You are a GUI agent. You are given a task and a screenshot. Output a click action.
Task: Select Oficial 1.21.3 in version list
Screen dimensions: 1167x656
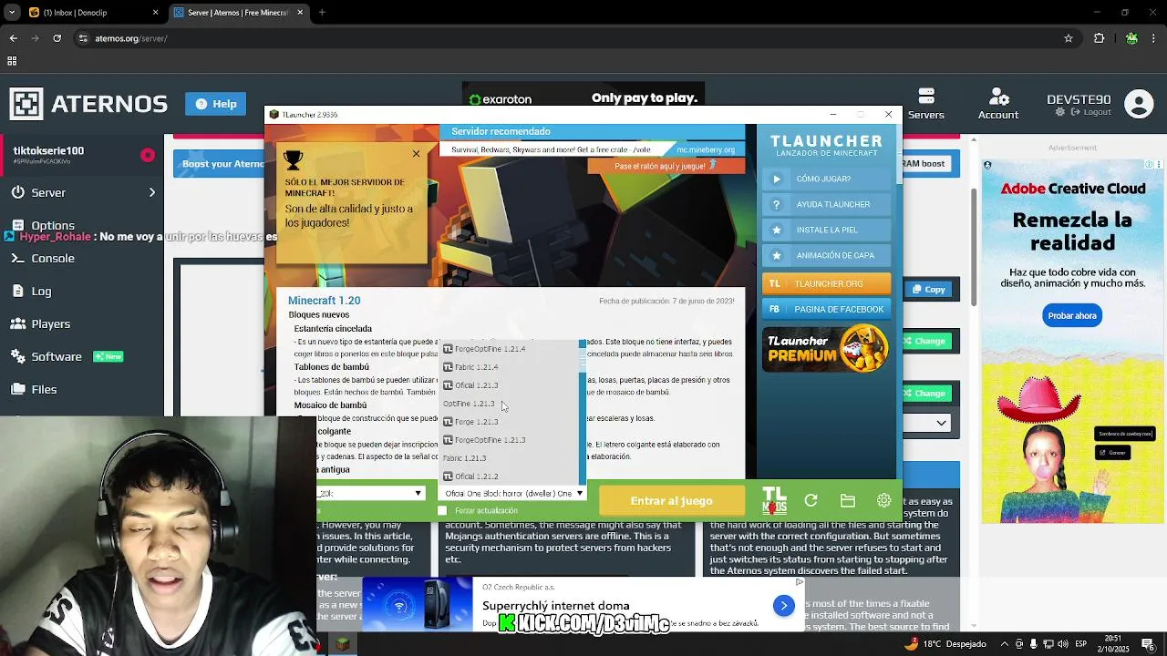pos(508,385)
